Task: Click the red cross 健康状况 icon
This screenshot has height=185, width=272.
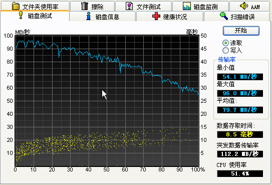Action: (156, 16)
